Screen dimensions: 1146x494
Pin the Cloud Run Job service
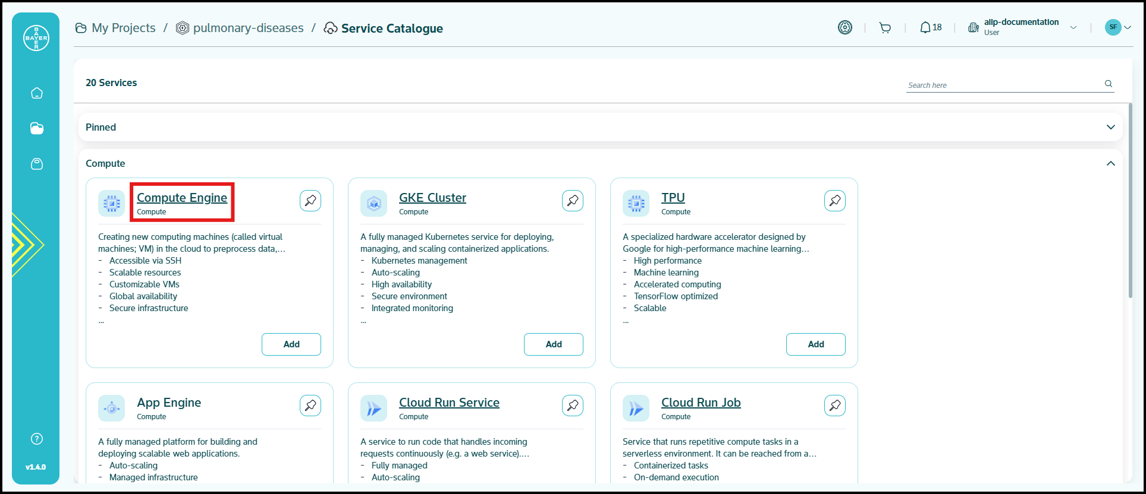[x=835, y=406]
